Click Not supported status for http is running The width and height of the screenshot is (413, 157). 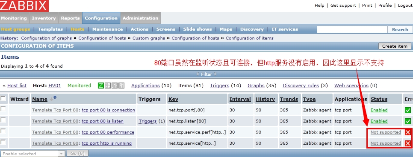pos(386,143)
